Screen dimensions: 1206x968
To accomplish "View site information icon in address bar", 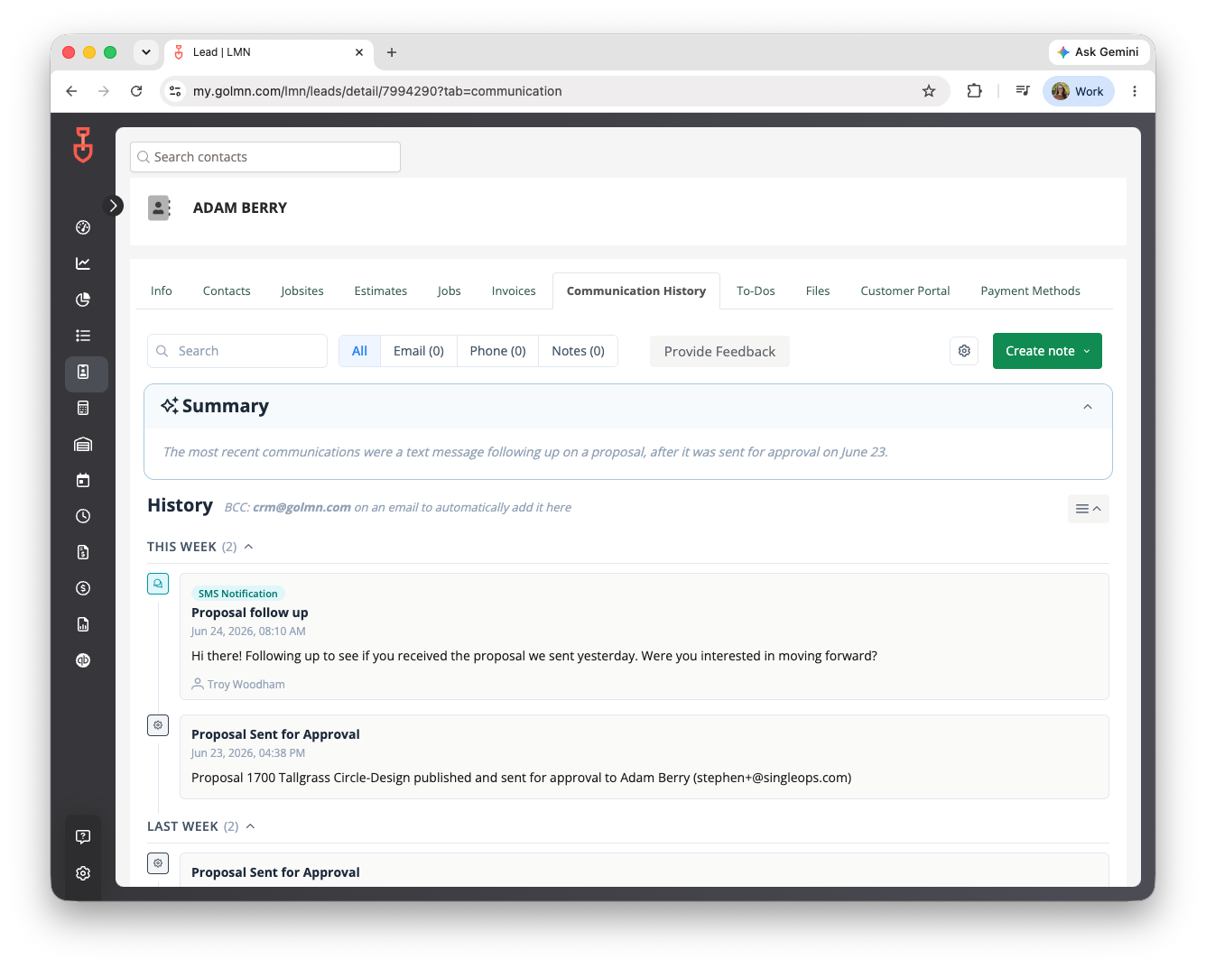I will pos(176,91).
